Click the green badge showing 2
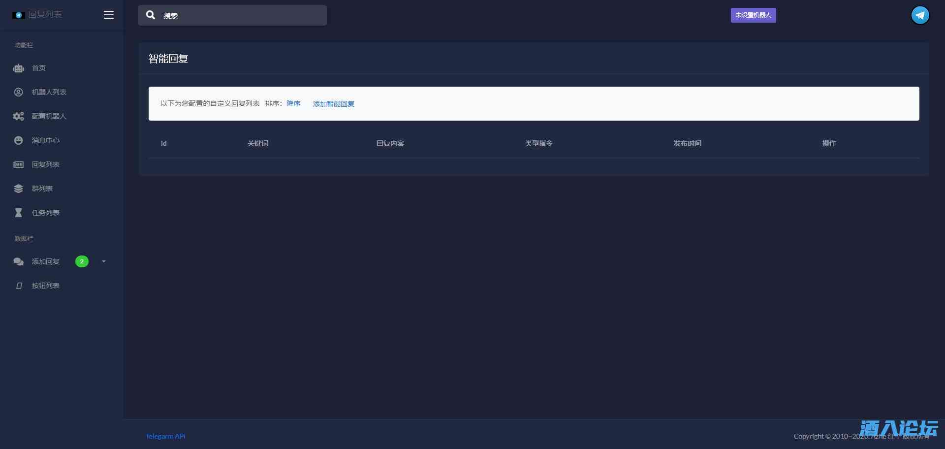 pos(82,261)
